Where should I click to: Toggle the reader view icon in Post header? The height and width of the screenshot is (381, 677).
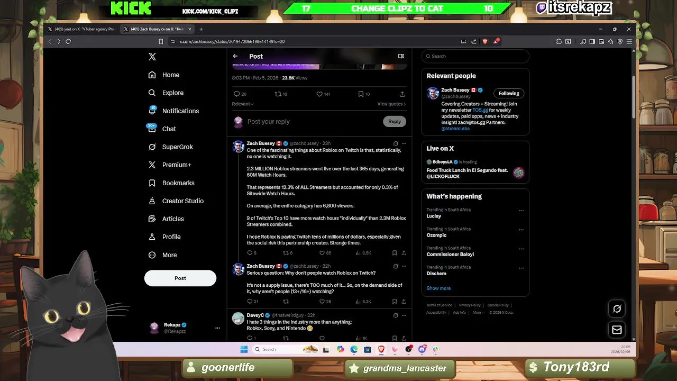pos(401,56)
